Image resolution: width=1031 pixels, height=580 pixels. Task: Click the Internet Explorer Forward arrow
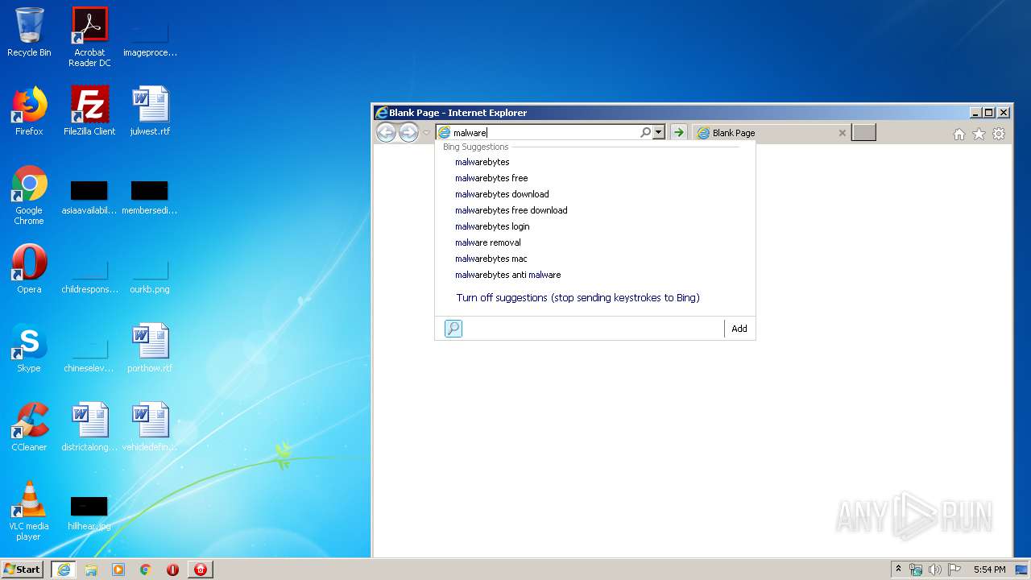pos(409,133)
